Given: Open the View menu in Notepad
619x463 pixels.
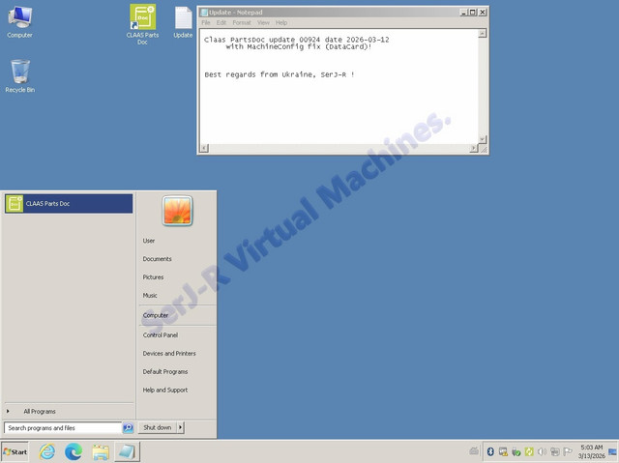Looking at the screenshot, I should (263, 23).
